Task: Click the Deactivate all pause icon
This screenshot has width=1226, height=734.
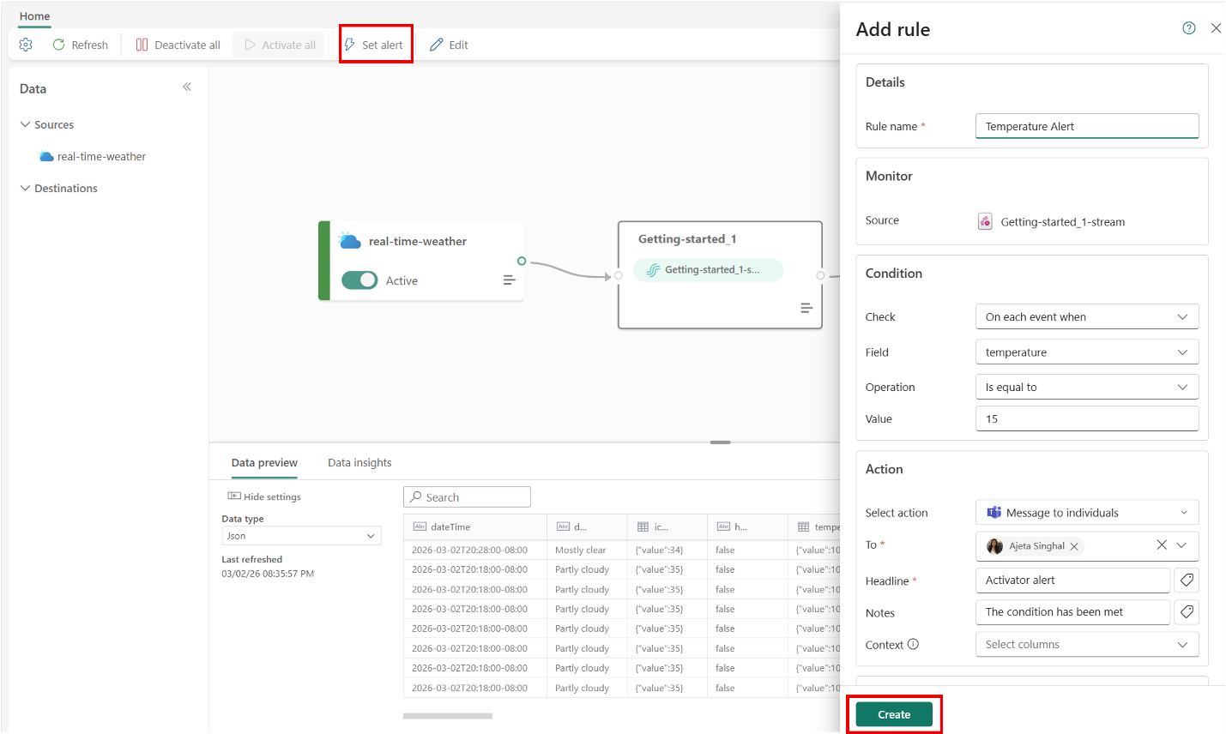Action: [142, 45]
